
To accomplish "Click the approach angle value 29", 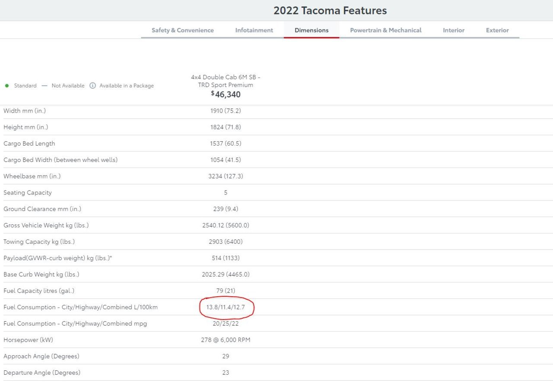I will (226, 356).
